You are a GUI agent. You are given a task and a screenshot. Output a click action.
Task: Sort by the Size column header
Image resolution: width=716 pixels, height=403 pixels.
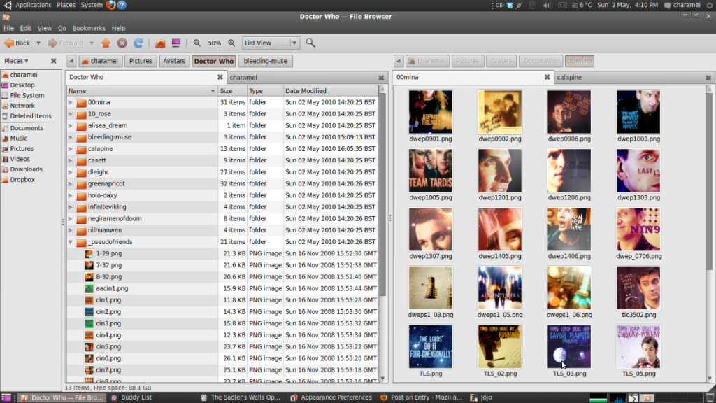[x=232, y=91]
